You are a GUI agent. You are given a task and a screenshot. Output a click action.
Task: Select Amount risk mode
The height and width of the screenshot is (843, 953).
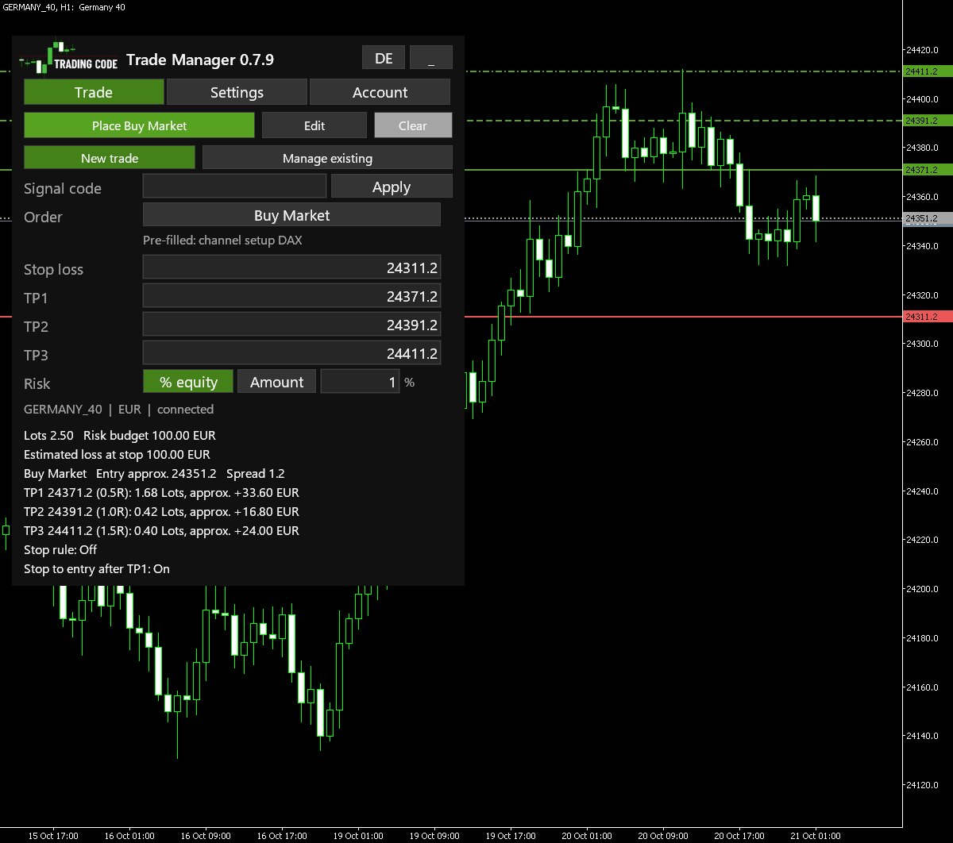[x=276, y=382]
